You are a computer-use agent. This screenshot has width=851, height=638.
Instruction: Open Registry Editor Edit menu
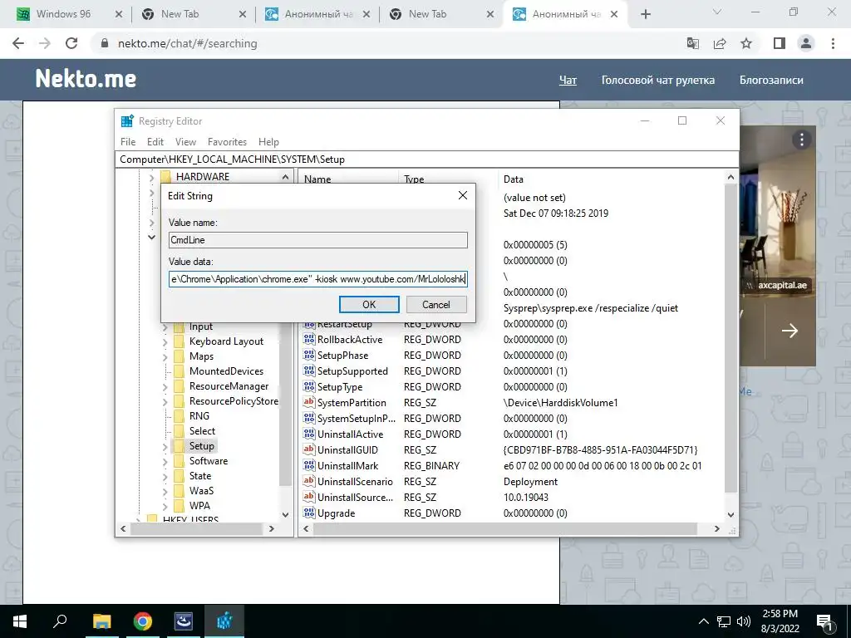click(155, 141)
